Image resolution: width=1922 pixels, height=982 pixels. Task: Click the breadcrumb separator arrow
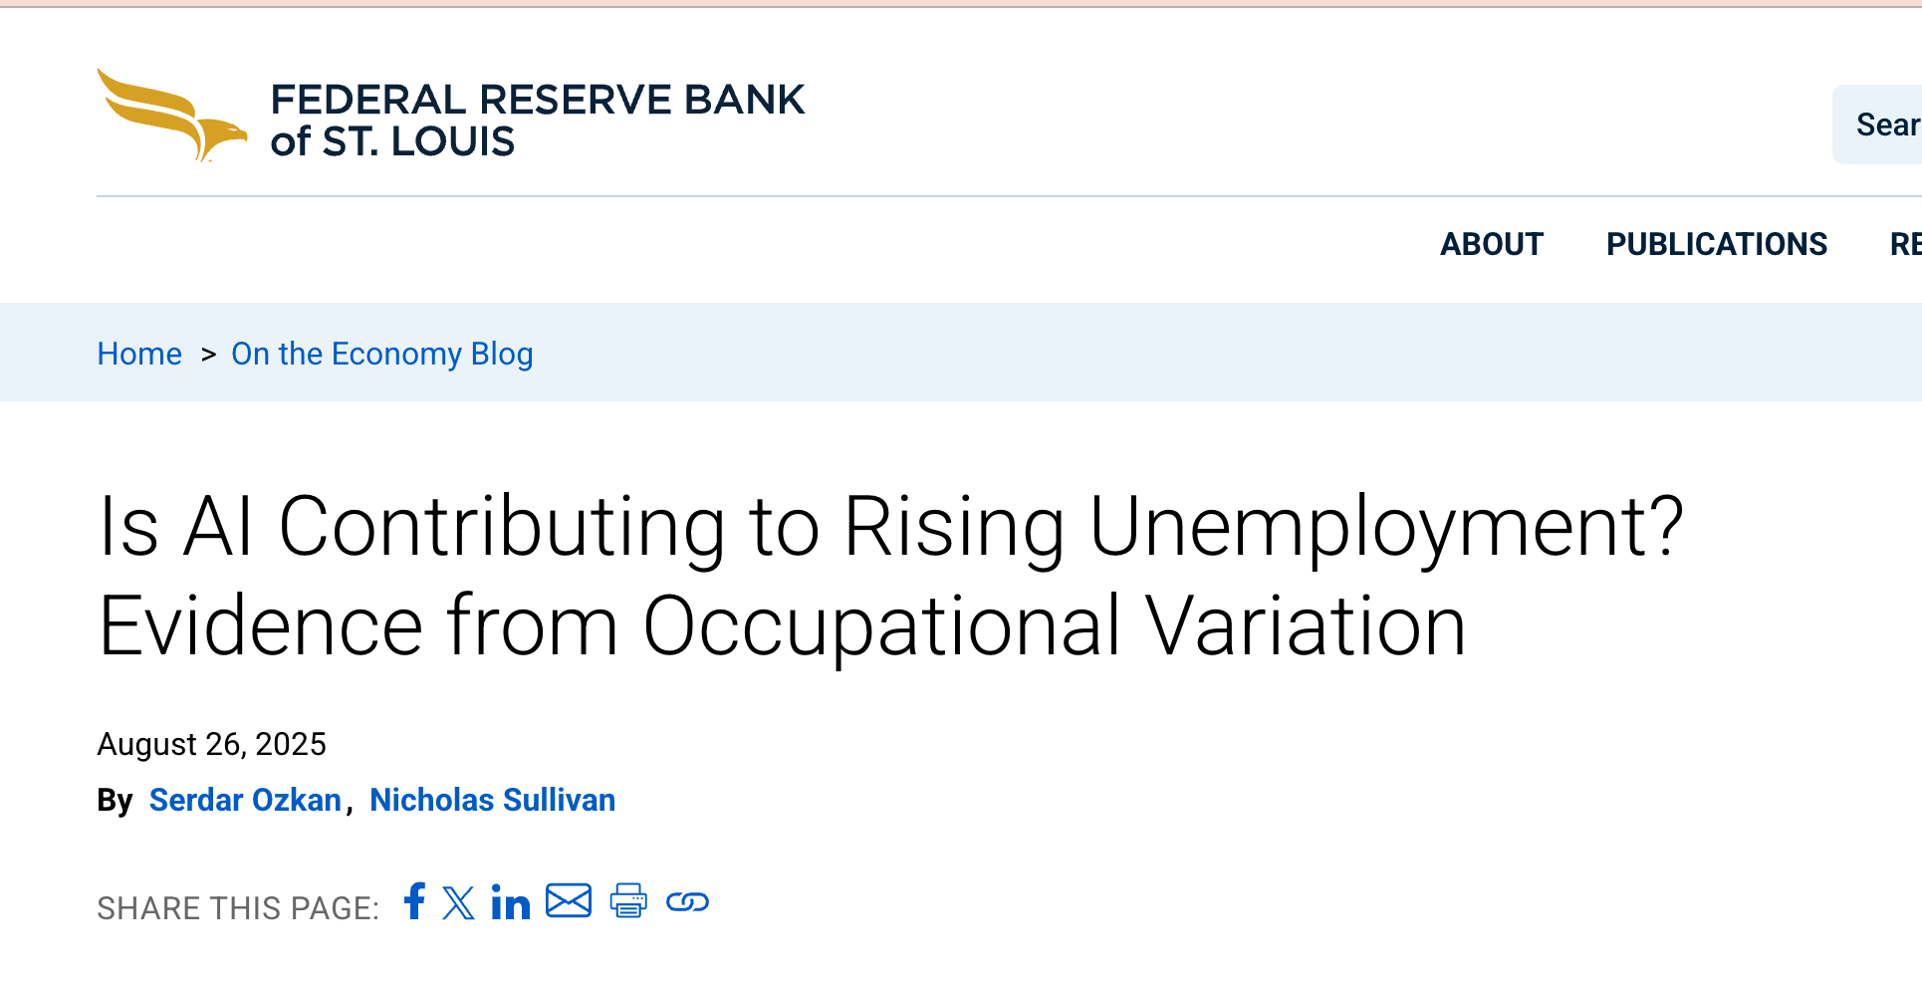click(x=208, y=355)
